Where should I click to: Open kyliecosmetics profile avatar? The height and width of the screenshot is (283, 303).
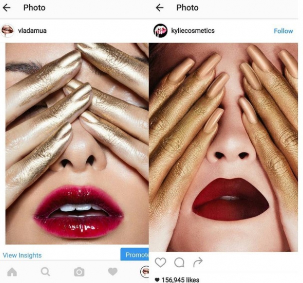[160, 31]
